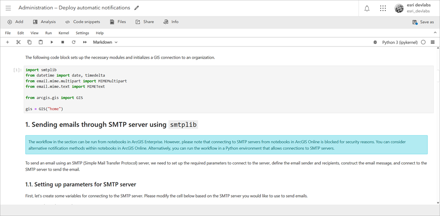Select the esri devlabs account avatar
Viewport: 440px width, 216px height.
(399, 8)
